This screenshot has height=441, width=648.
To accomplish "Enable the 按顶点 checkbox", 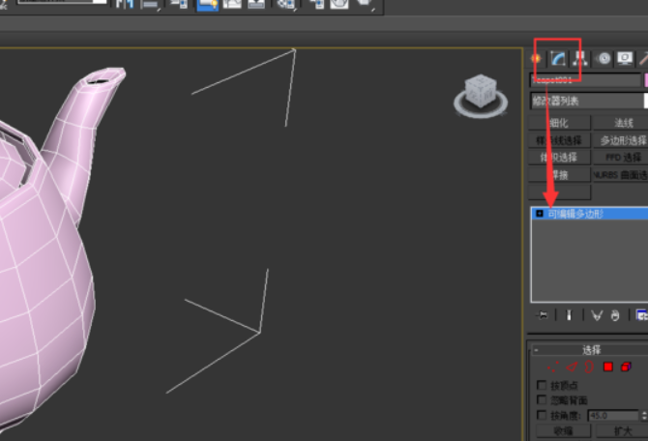I will pyautogui.click(x=542, y=385).
